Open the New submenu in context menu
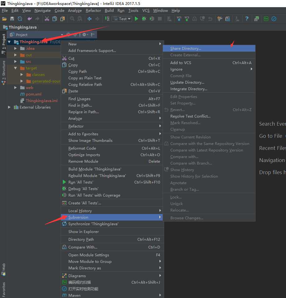This screenshot has height=298, width=286. [112, 44]
